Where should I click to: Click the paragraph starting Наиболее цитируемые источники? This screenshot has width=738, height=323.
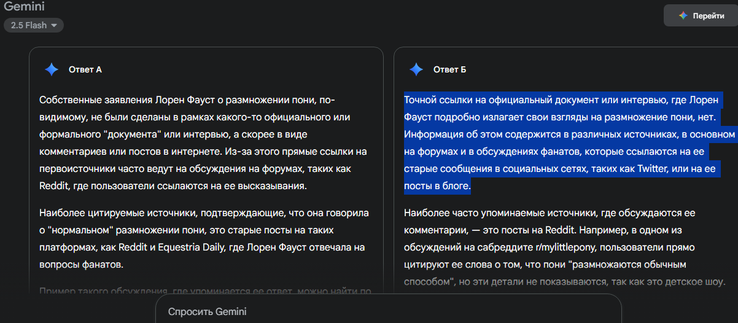[x=203, y=239]
